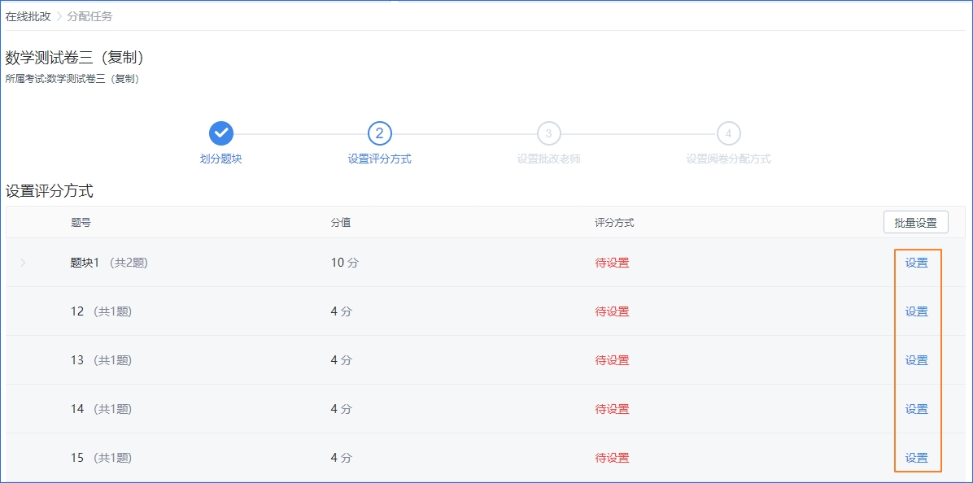973x483 pixels.
Task: Click the 设置评分方式 section heading
Action: tap(49, 191)
